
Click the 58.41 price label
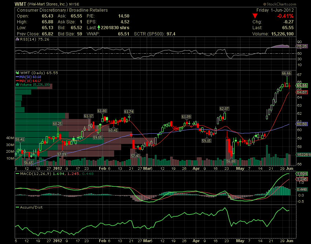pos(20,139)
